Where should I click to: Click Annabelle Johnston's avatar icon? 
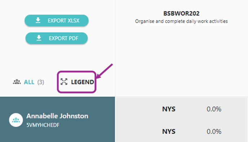pyautogui.click(x=16, y=120)
